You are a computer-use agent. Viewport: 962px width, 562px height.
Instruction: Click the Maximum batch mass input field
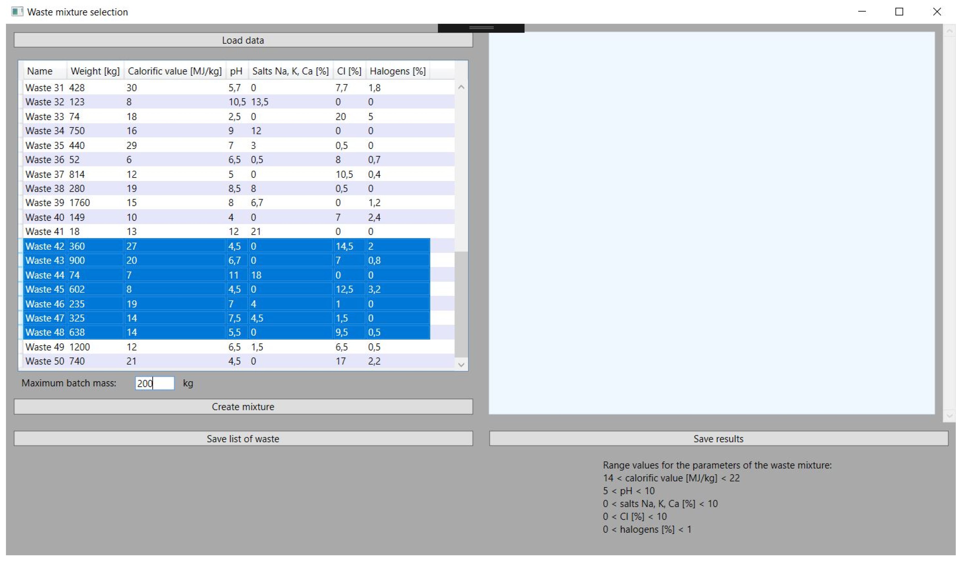click(x=155, y=383)
